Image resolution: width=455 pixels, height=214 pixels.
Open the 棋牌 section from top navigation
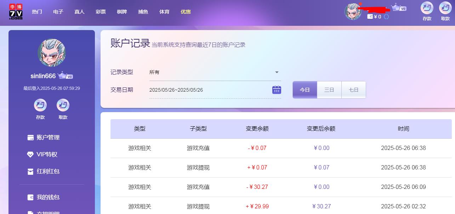(x=121, y=12)
